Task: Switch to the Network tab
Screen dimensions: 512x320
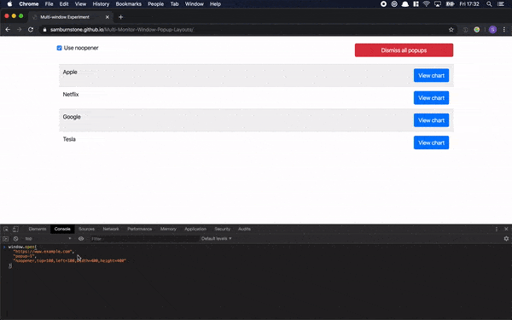Action: tap(111, 229)
